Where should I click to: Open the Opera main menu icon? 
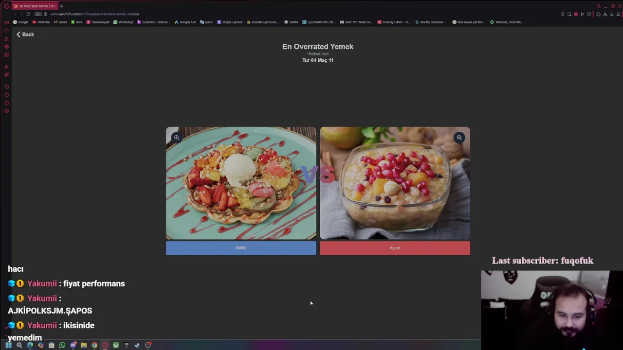[x=6, y=6]
